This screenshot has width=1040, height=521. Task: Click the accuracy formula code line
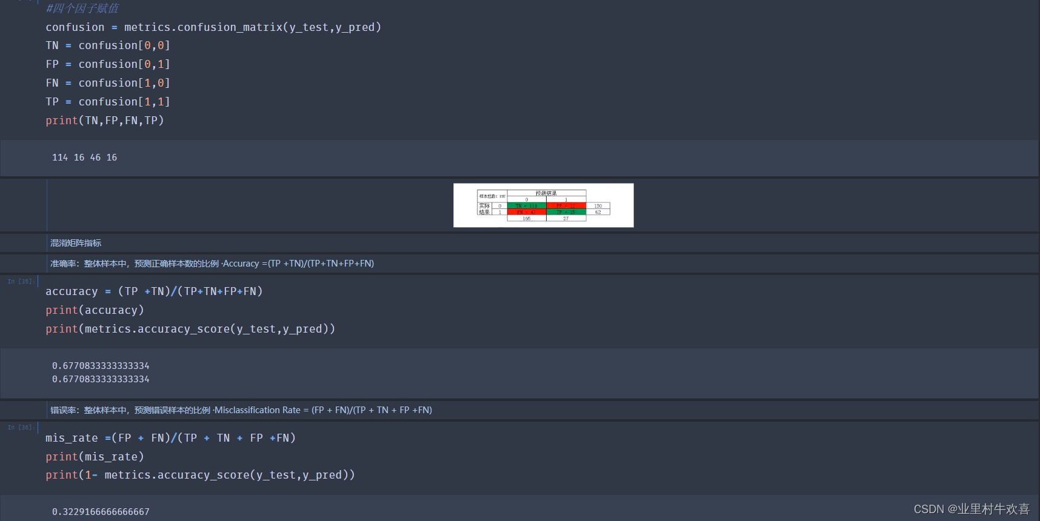point(154,291)
